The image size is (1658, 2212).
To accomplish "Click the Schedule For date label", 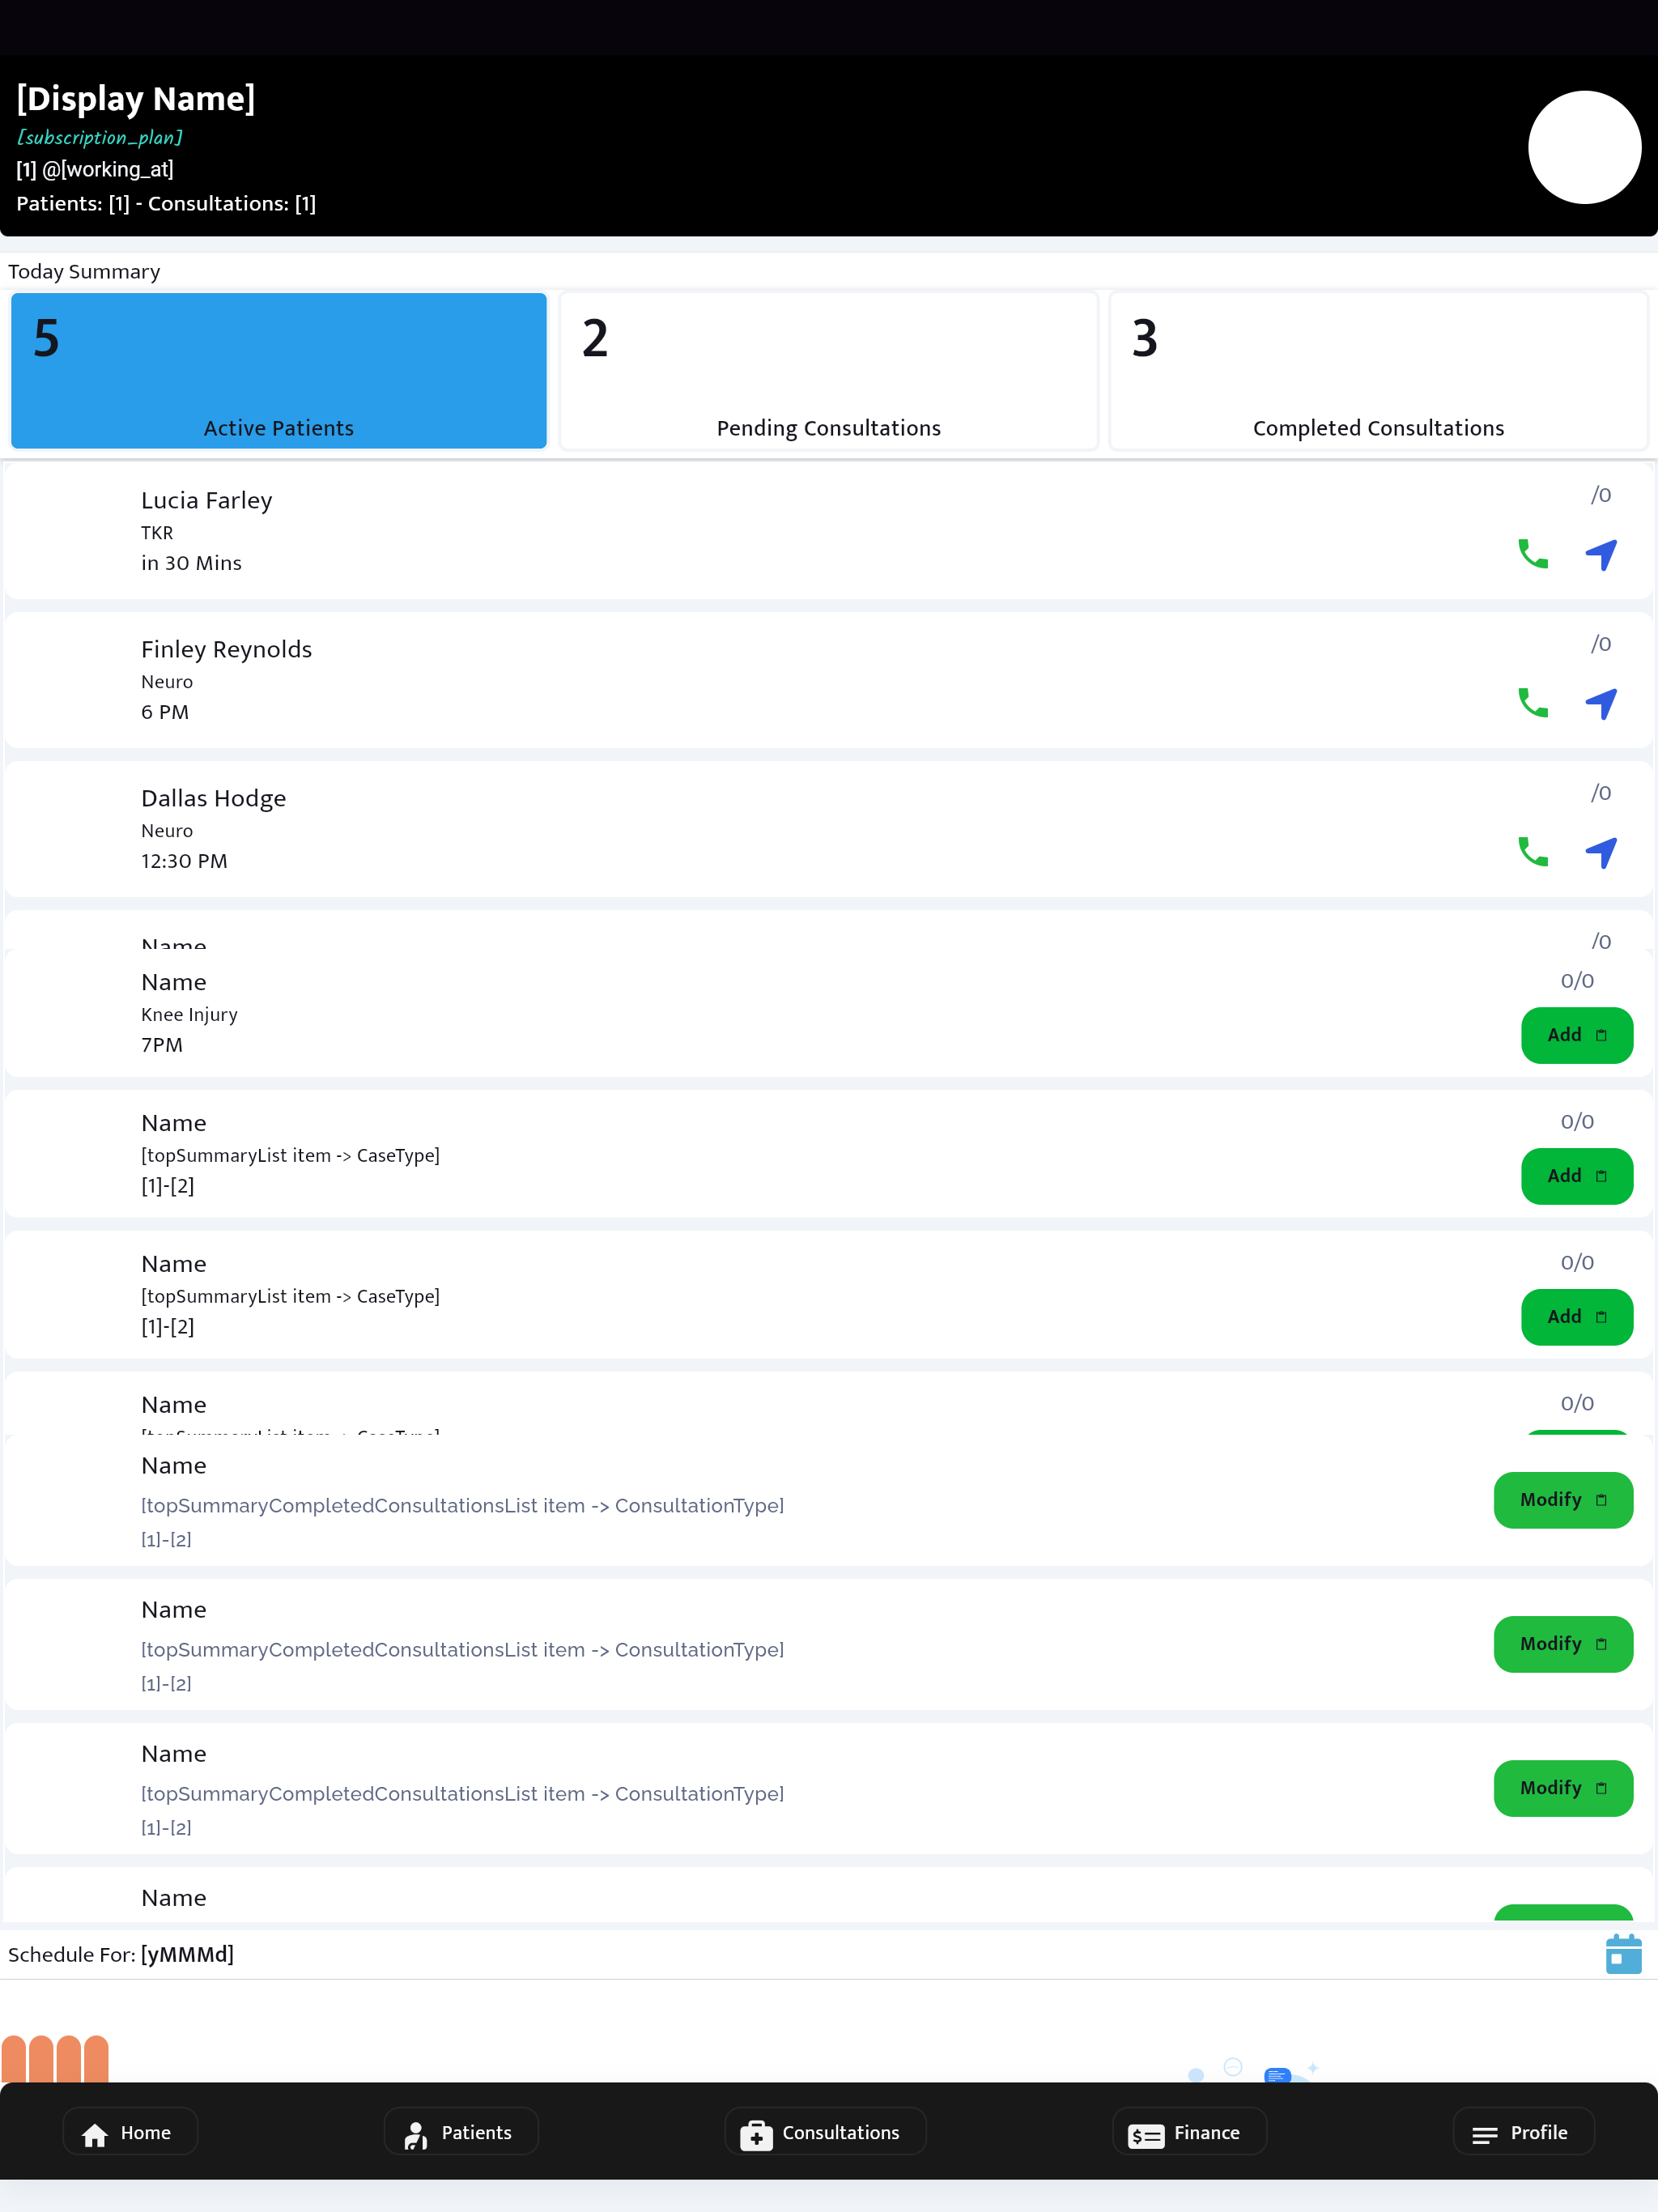I will click(x=121, y=1954).
